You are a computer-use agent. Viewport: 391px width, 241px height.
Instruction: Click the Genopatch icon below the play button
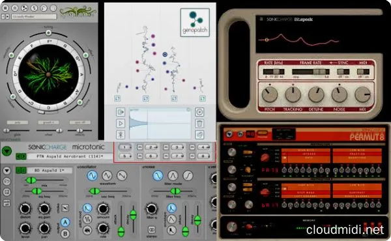coord(121,135)
